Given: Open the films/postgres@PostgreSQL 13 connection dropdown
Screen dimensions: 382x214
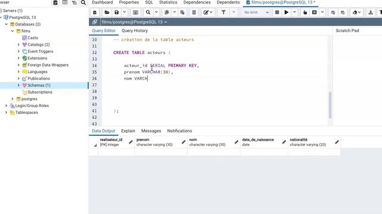Looking at the screenshot, I should click(x=134, y=22).
